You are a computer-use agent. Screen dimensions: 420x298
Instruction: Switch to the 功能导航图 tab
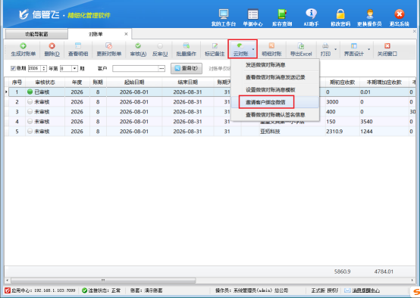(x=36, y=34)
